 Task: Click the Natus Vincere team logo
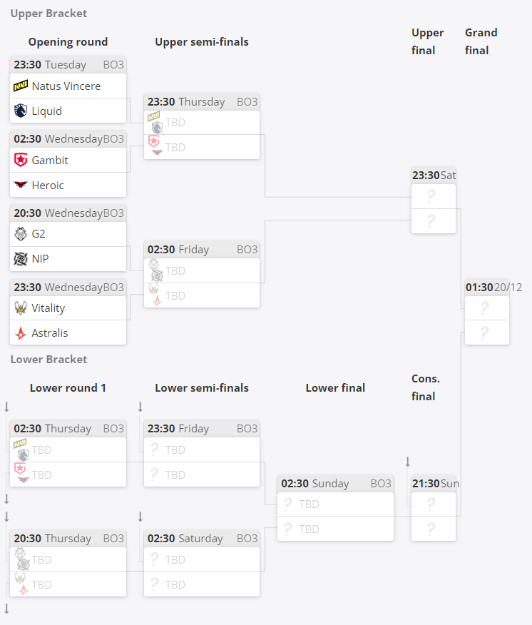click(21, 86)
